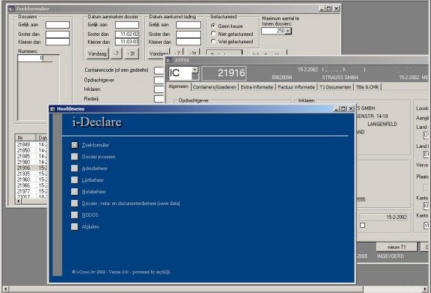Image resolution: width=431 pixels, height=293 pixels.
Task: Open Notabeheer in the Hoofdmenu
Action: coord(75,192)
